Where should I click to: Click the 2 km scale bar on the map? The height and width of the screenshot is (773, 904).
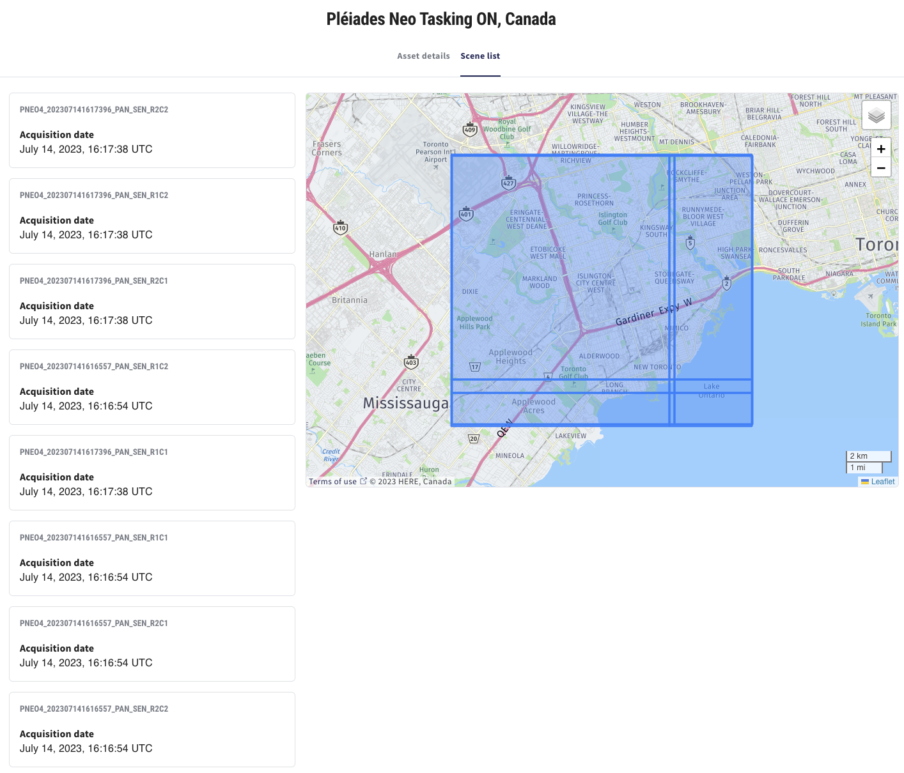(x=868, y=455)
